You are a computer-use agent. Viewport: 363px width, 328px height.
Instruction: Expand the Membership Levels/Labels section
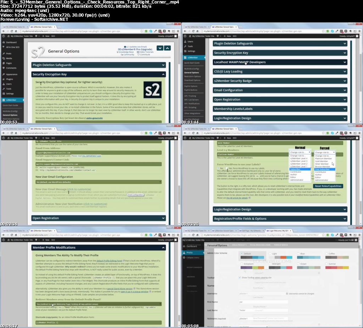pos(280,109)
